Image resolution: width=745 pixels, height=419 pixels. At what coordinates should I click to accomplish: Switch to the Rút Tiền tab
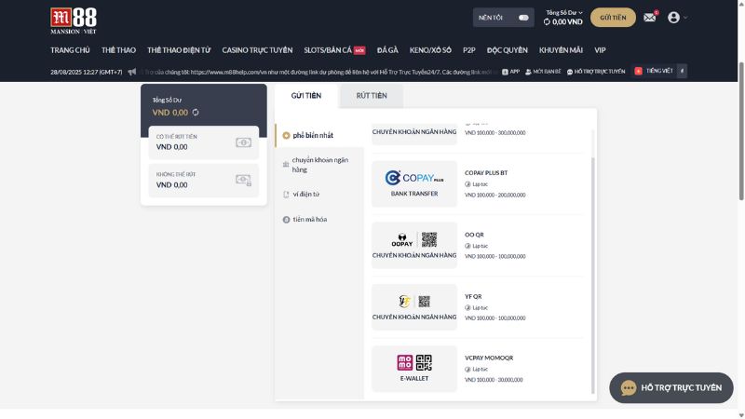[x=371, y=95]
